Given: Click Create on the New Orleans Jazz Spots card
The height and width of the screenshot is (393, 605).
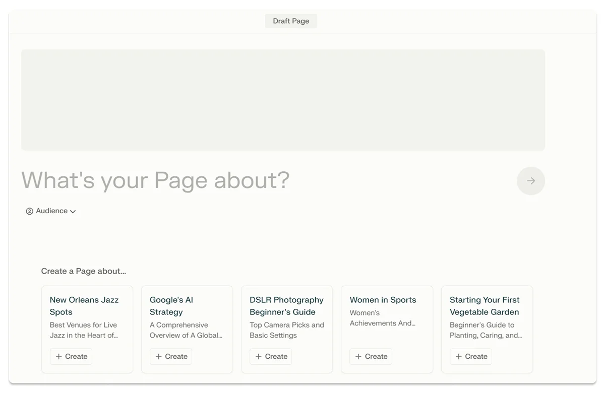Looking at the screenshot, I should 71,356.
